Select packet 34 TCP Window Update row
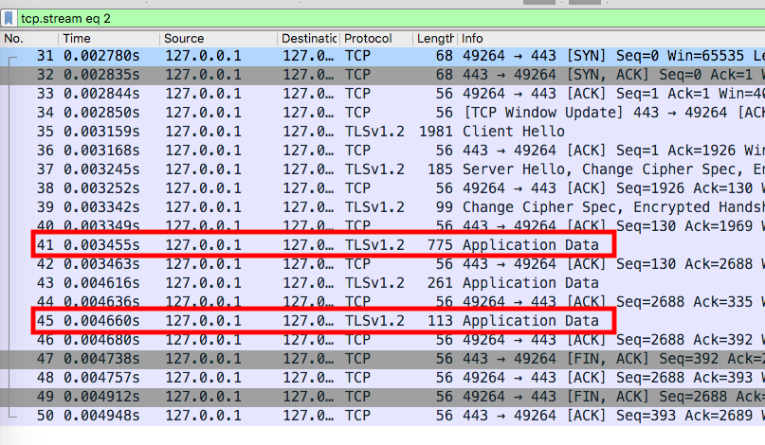Screen dimensions: 765x445 click(x=383, y=113)
